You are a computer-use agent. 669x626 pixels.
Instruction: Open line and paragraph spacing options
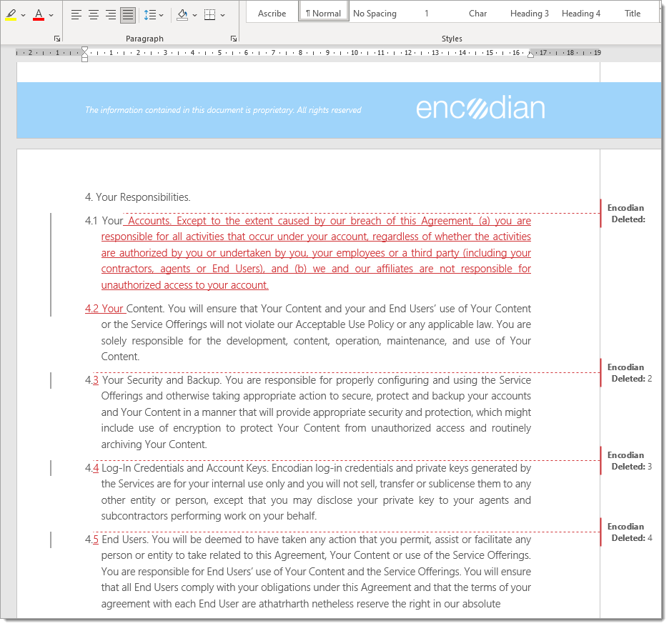[150, 15]
